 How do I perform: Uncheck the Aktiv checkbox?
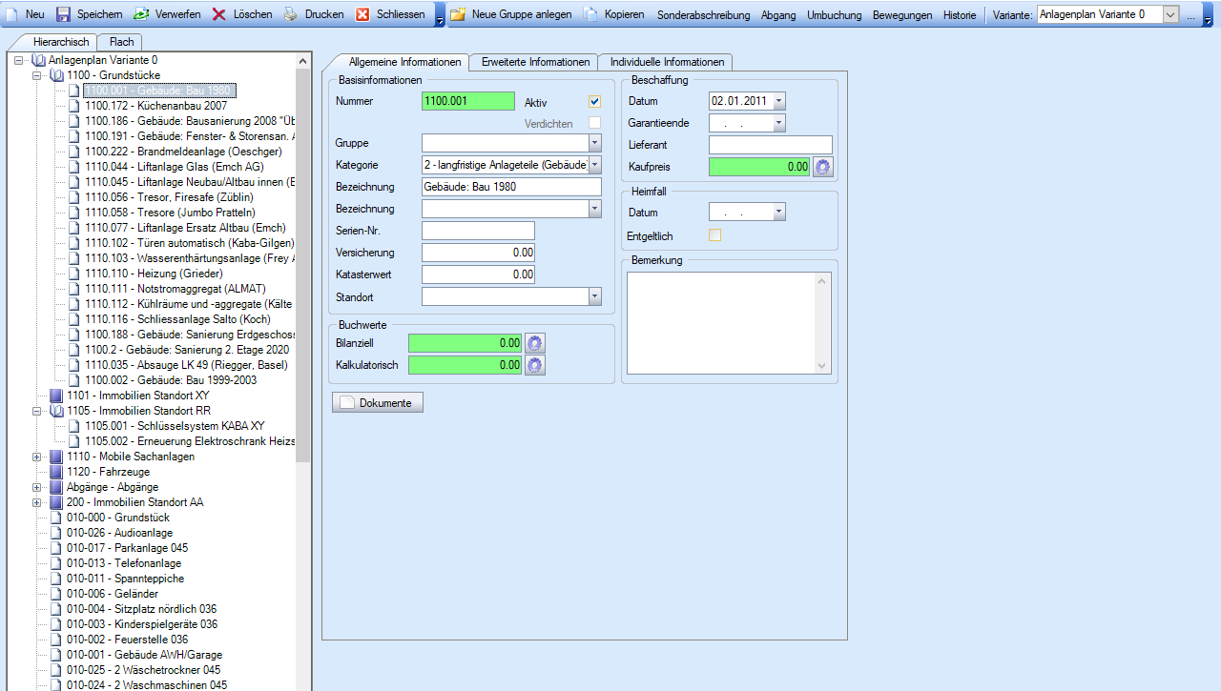pos(594,102)
